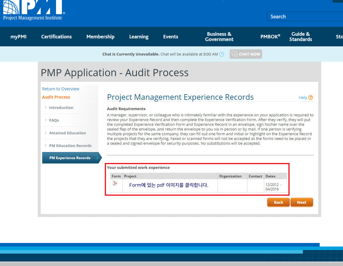Screen dimensions: 343x266
Task: Go to PM Education Records section
Action: point(70,146)
